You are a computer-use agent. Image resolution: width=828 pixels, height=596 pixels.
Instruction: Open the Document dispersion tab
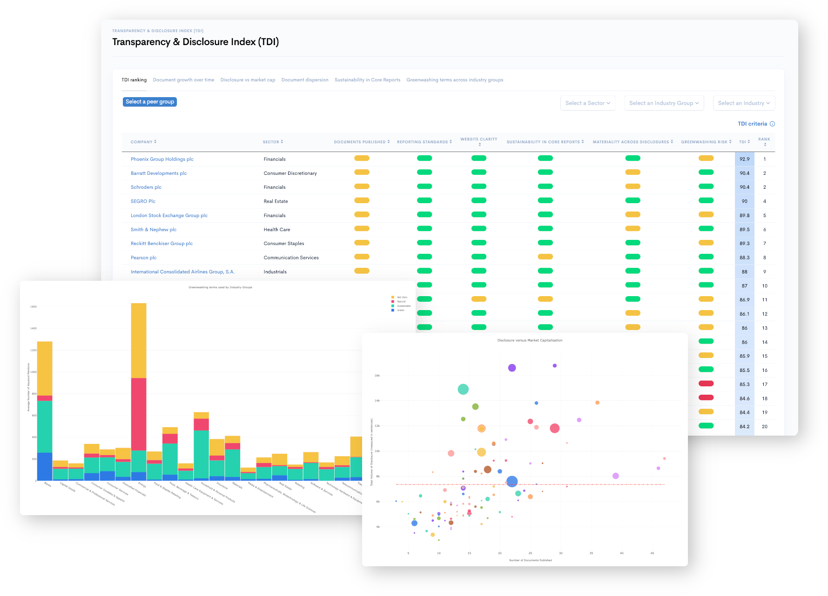tap(305, 80)
